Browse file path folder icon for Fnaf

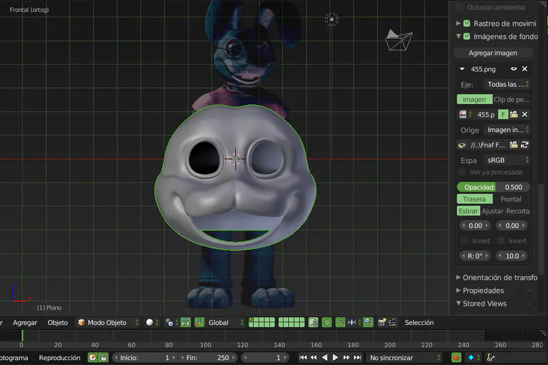click(x=514, y=145)
